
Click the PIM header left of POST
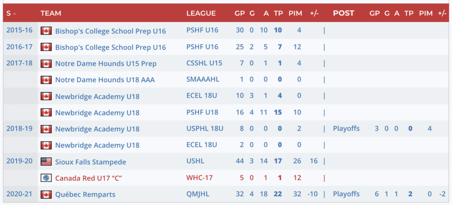tap(295, 13)
